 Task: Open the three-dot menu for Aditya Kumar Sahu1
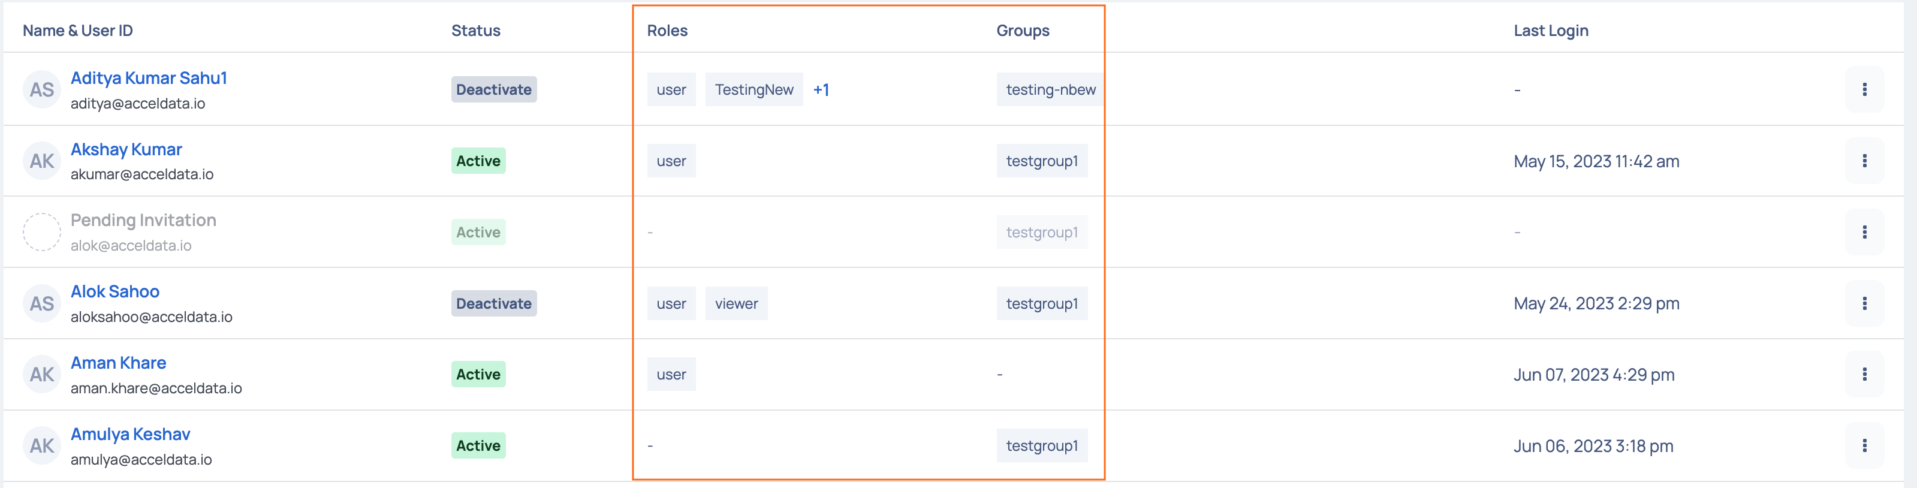pos(1864,89)
